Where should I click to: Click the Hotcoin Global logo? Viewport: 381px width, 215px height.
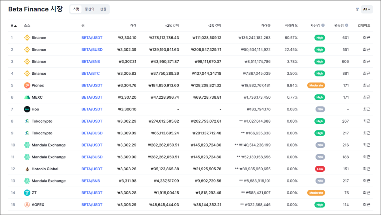pyautogui.click(x=27, y=169)
